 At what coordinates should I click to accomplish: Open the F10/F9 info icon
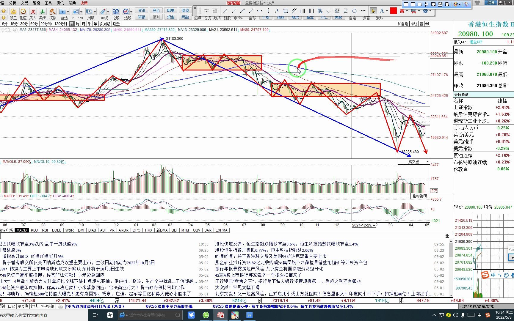click(x=76, y=11)
